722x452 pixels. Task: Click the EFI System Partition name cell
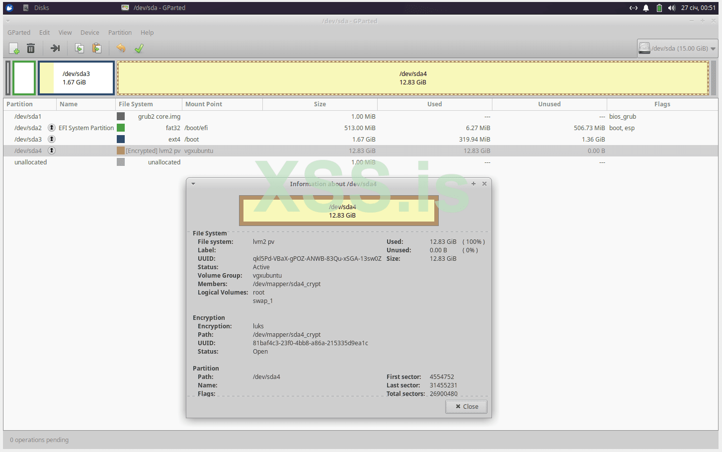[86, 128]
